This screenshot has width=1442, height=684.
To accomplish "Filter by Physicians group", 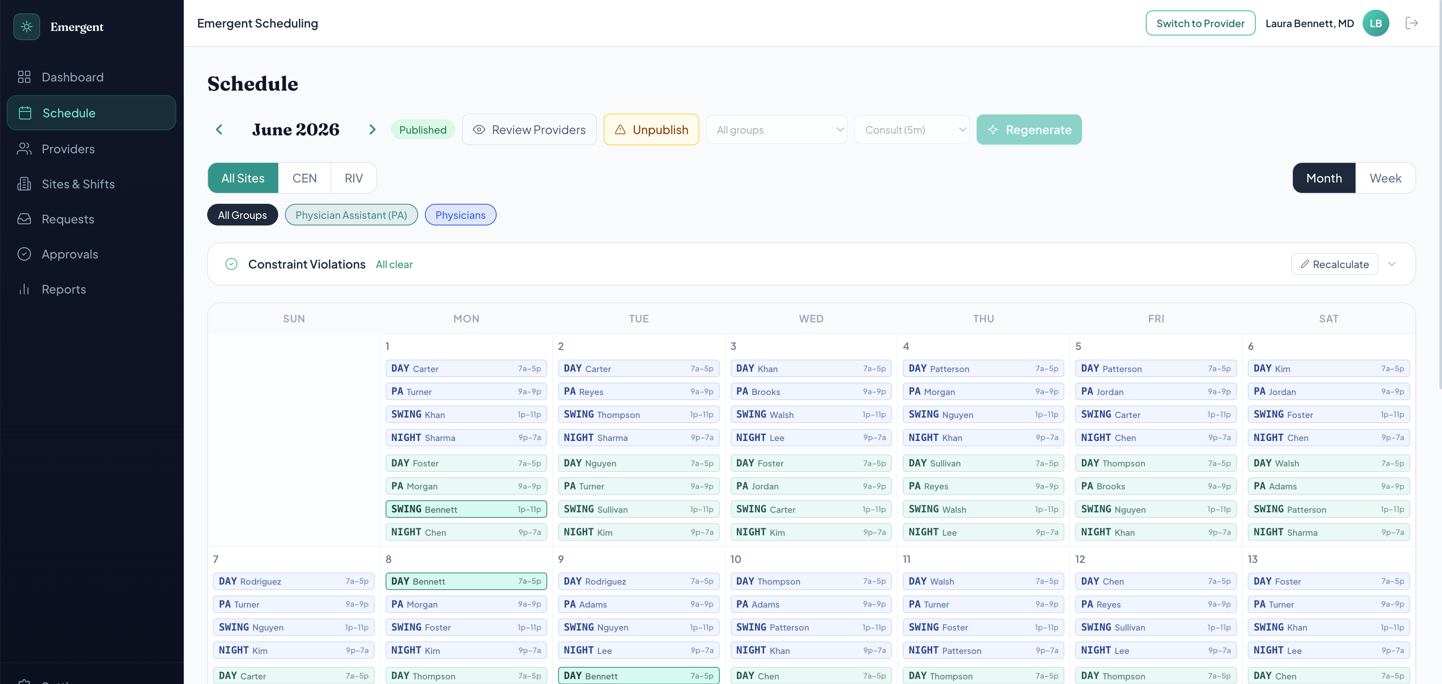I will coord(460,215).
